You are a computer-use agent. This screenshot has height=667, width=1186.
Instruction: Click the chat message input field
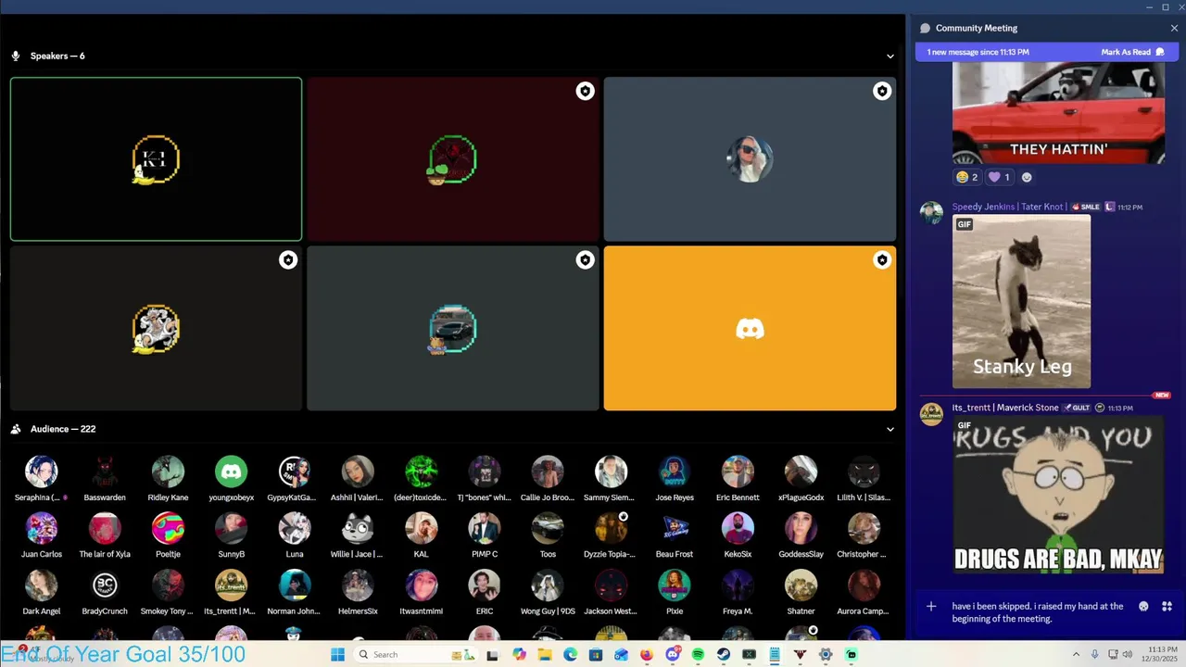pyautogui.click(x=1038, y=612)
